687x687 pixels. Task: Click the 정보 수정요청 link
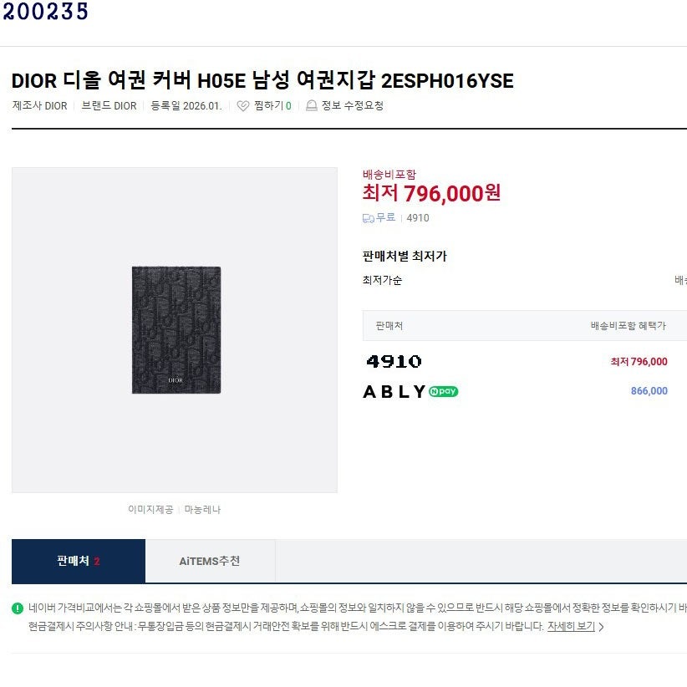352,106
